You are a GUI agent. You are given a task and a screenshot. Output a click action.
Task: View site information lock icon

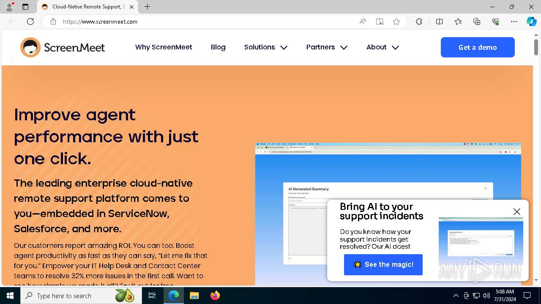pyautogui.click(x=53, y=22)
